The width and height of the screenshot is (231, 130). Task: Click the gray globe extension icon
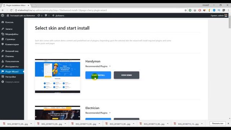tap(195, 10)
